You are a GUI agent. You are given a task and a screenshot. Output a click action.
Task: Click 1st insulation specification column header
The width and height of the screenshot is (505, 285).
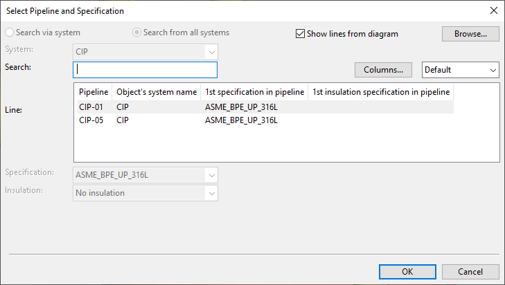click(x=381, y=92)
